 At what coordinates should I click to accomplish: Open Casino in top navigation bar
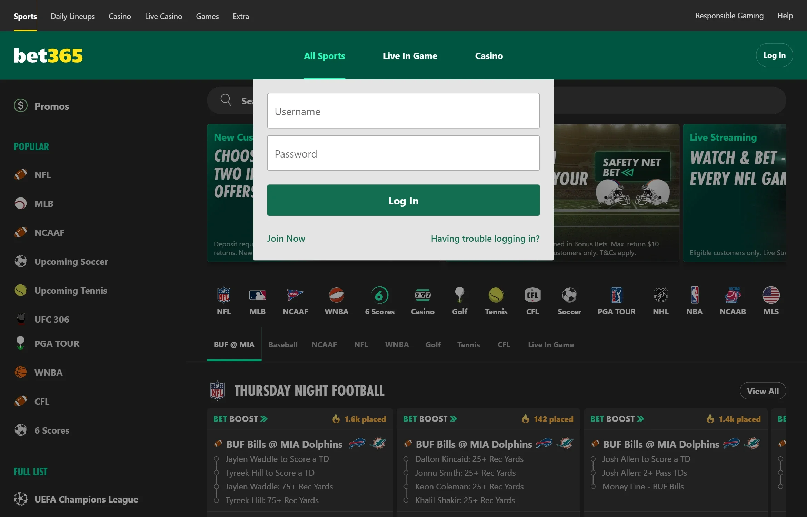pyautogui.click(x=120, y=16)
